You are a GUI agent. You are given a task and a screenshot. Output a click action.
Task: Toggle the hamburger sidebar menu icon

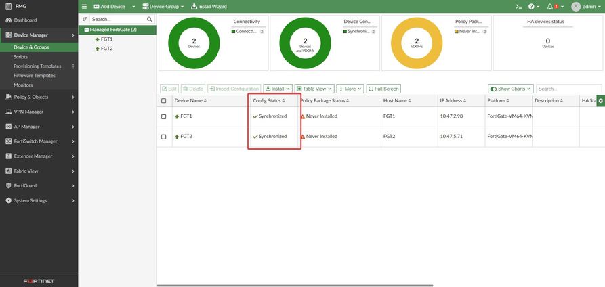85,7
